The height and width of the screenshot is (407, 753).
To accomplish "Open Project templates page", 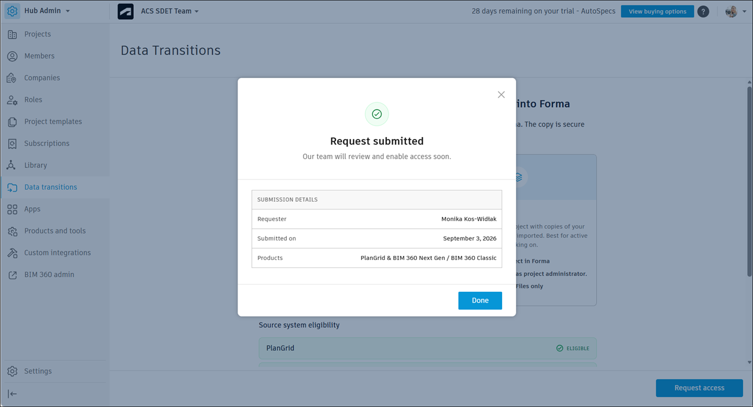I will point(54,122).
